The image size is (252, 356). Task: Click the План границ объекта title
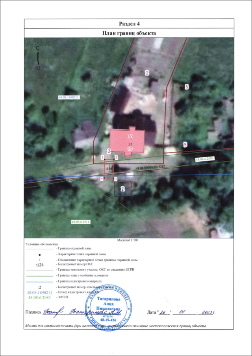pos(127,33)
